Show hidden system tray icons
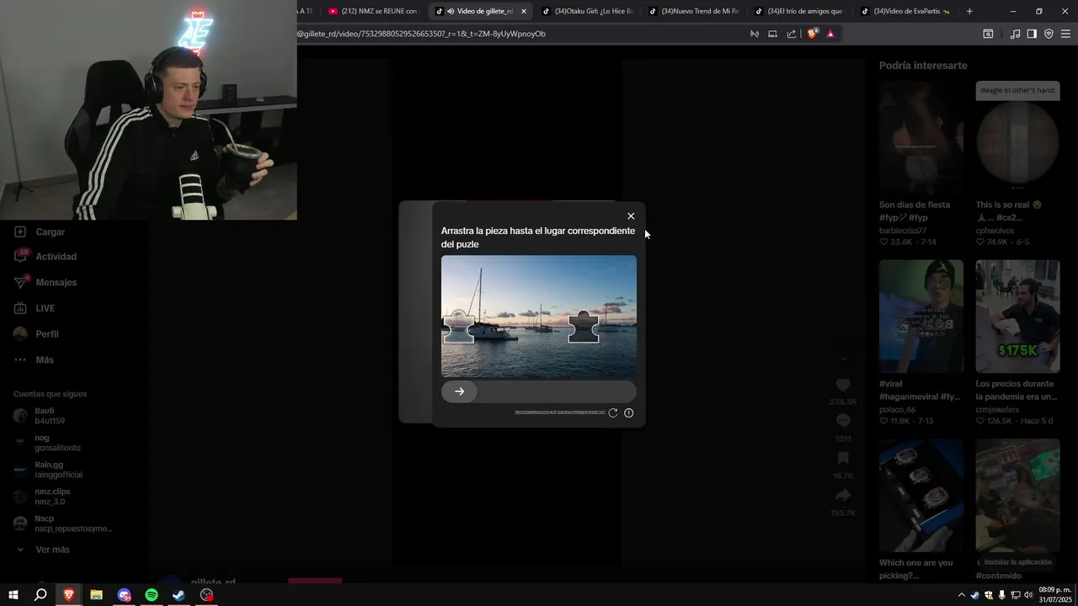1078x606 pixels. click(962, 595)
